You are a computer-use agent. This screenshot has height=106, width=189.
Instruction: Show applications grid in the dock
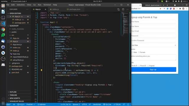click(3, 103)
